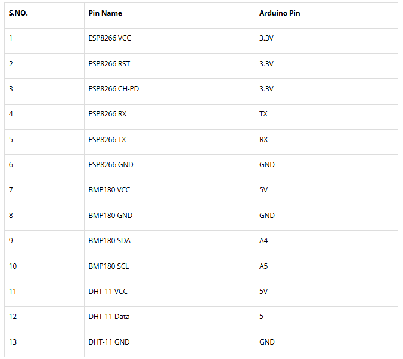
Task: Select the "A5" Arduino pin value
Action: tap(264, 266)
